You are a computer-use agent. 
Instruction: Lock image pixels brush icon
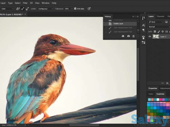coord(159,31)
